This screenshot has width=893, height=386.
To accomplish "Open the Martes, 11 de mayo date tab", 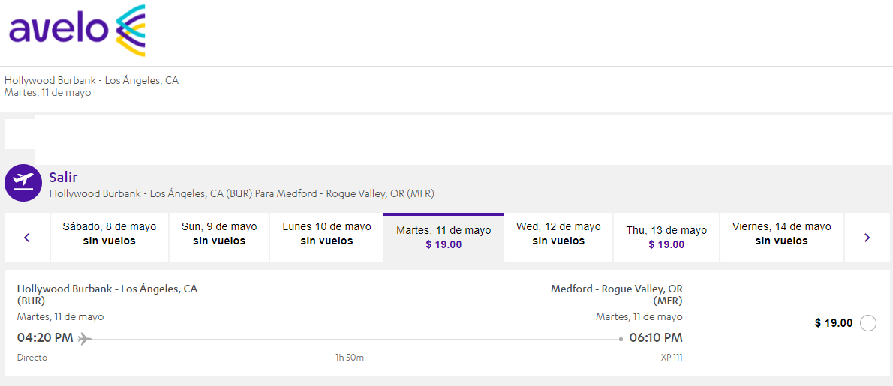I will point(443,238).
